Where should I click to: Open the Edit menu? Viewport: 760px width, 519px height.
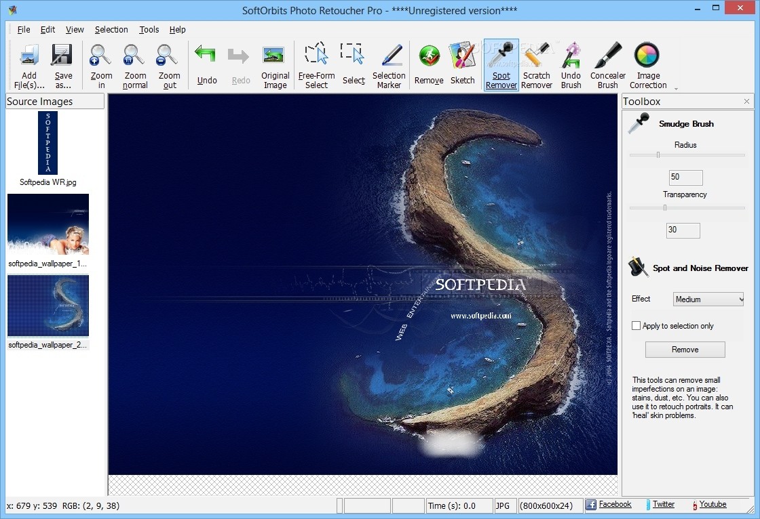click(47, 30)
